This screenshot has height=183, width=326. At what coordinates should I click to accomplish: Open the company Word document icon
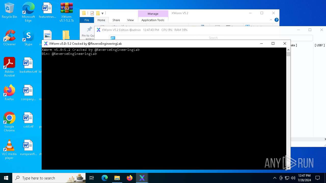click(28, 93)
